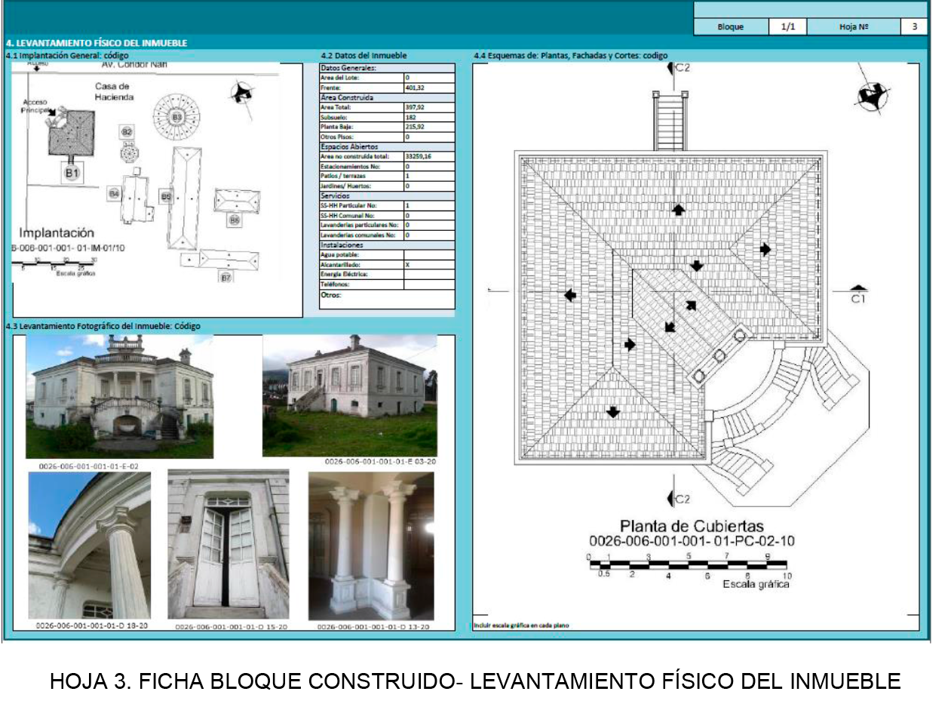Select building label B1 on the site plan
Screen dimensions: 948x710
72,174
